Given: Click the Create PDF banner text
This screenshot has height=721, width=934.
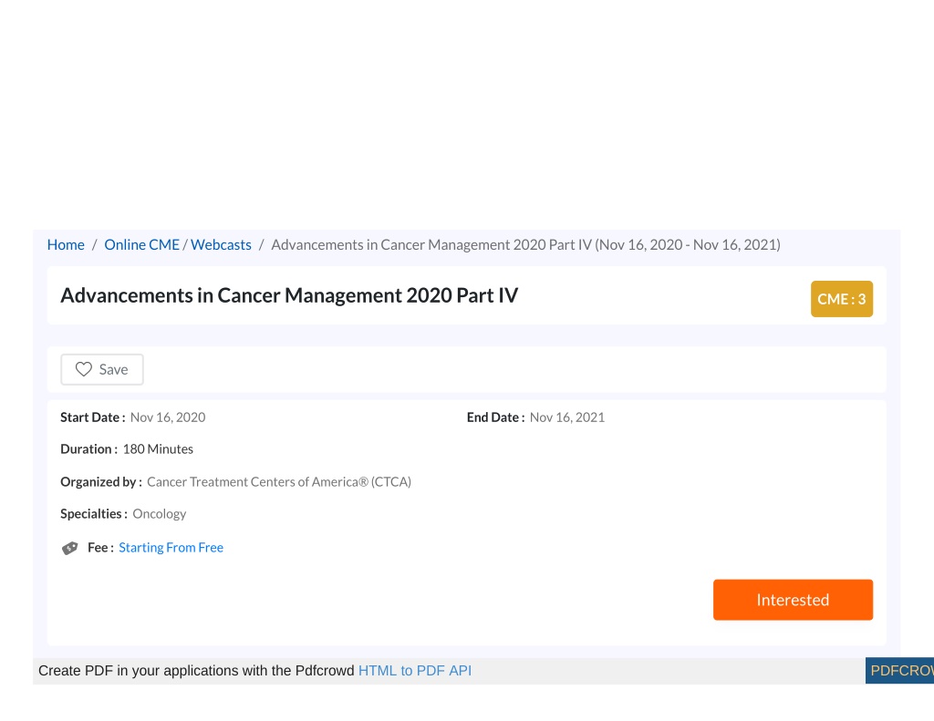Looking at the screenshot, I should point(196,670).
